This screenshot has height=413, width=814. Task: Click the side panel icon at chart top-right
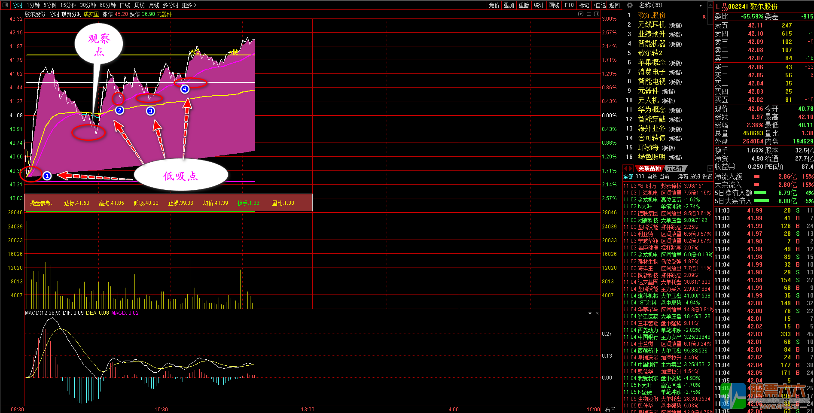(597, 14)
